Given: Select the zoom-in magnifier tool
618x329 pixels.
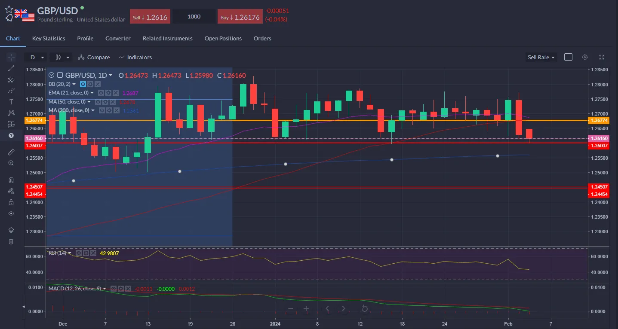Looking at the screenshot, I should 11,163.
